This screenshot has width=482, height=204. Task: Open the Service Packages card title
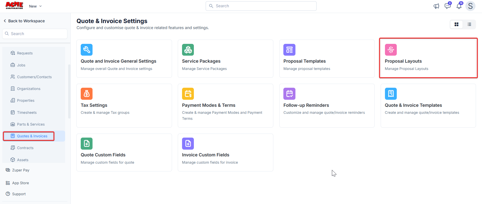point(201,61)
